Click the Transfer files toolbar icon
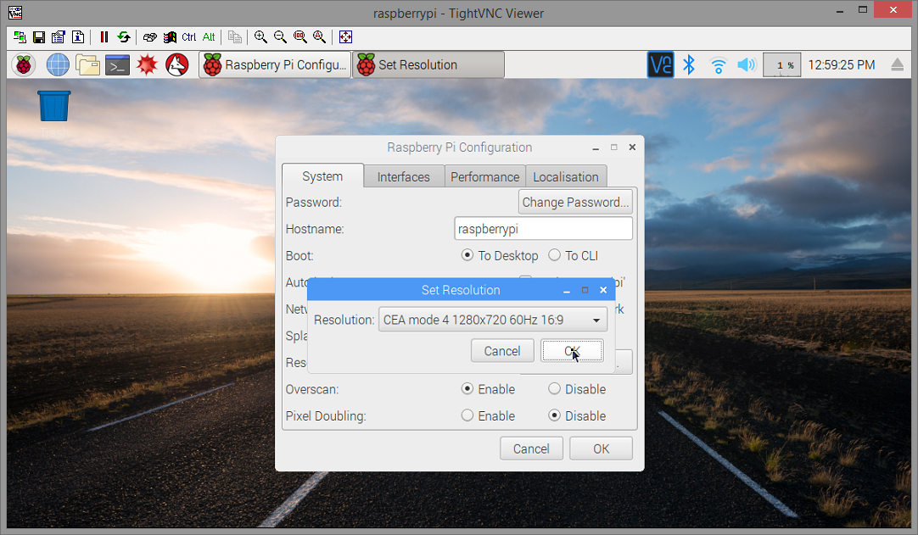Image resolution: width=918 pixels, height=535 pixels. pos(235,36)
